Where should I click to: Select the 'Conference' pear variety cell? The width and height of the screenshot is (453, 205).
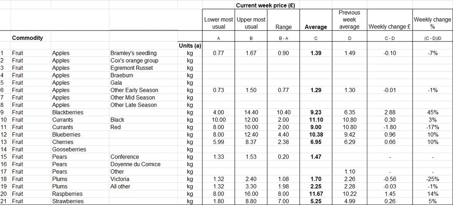[x=125, y=157]
